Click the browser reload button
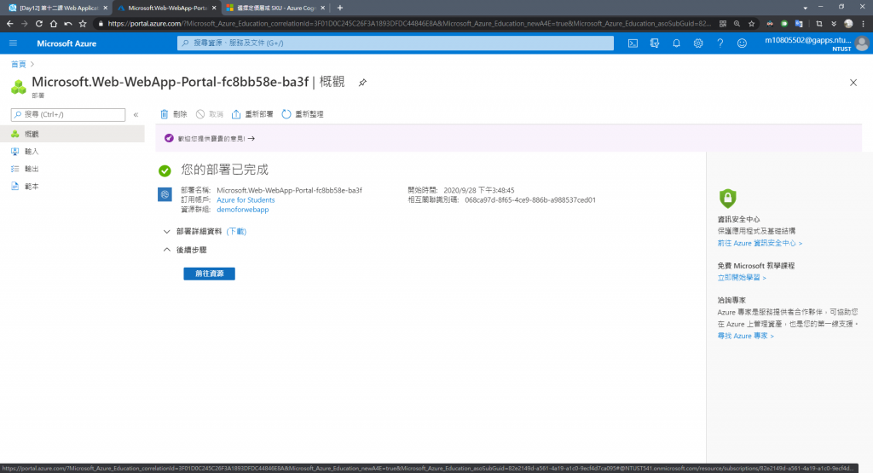873x473 pixels. click(x=39, y=23)
